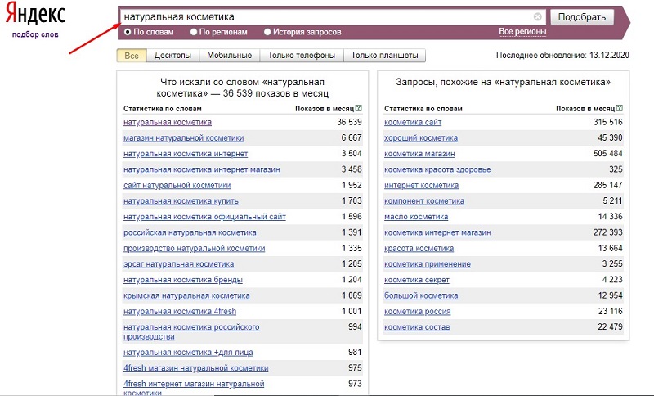Open 'эрсаг натуральная косметика' link
654x396 pixels.
tap(178, 264)
